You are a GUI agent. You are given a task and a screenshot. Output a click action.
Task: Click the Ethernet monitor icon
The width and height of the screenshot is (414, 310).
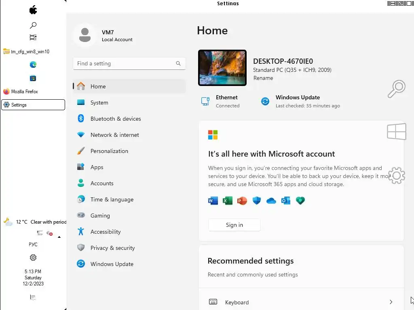[x=205, y=101]
